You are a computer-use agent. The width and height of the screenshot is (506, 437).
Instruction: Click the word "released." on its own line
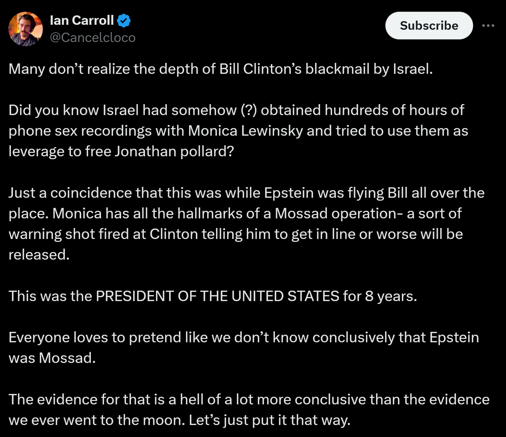pyautogui.click(x=39, y=255)
